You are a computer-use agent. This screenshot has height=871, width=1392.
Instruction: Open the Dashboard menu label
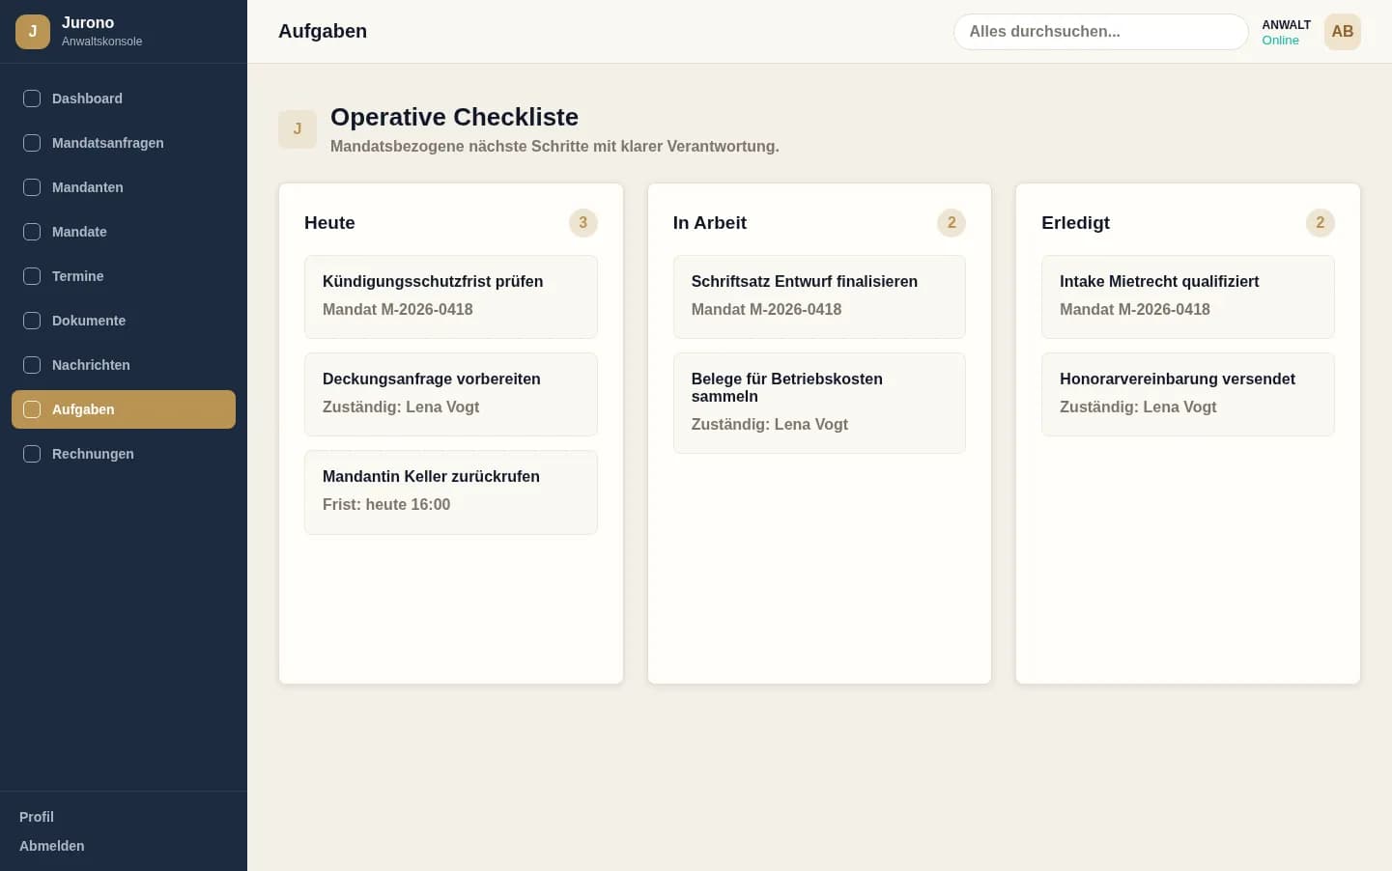tap(87, 98)
